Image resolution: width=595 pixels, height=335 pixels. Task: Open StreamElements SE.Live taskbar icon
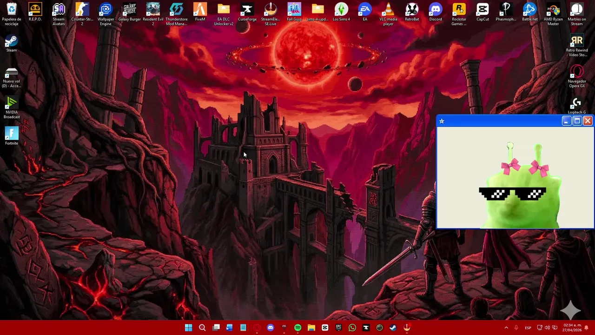click(x=407, y=328)
